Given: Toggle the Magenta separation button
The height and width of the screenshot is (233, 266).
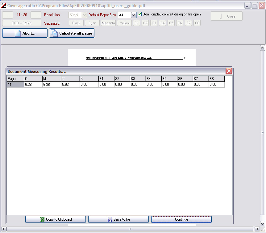Looking at the screenshot, I should (x=108, y=23).
